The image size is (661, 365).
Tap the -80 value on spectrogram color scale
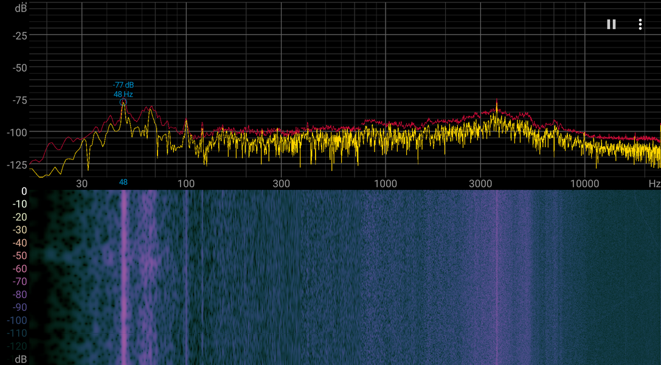pos(19,294)
